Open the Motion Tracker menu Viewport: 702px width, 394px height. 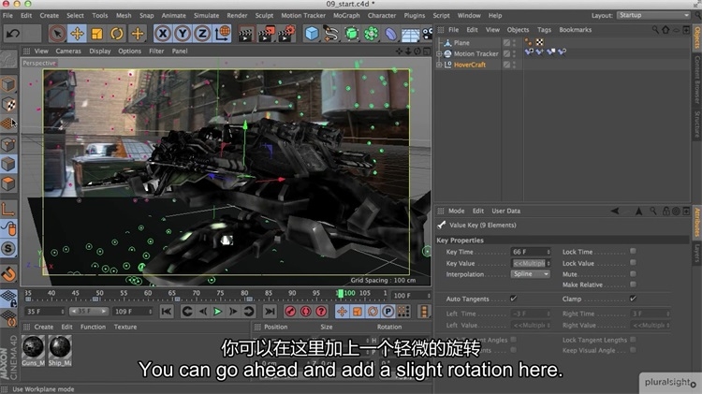(303, 15)
